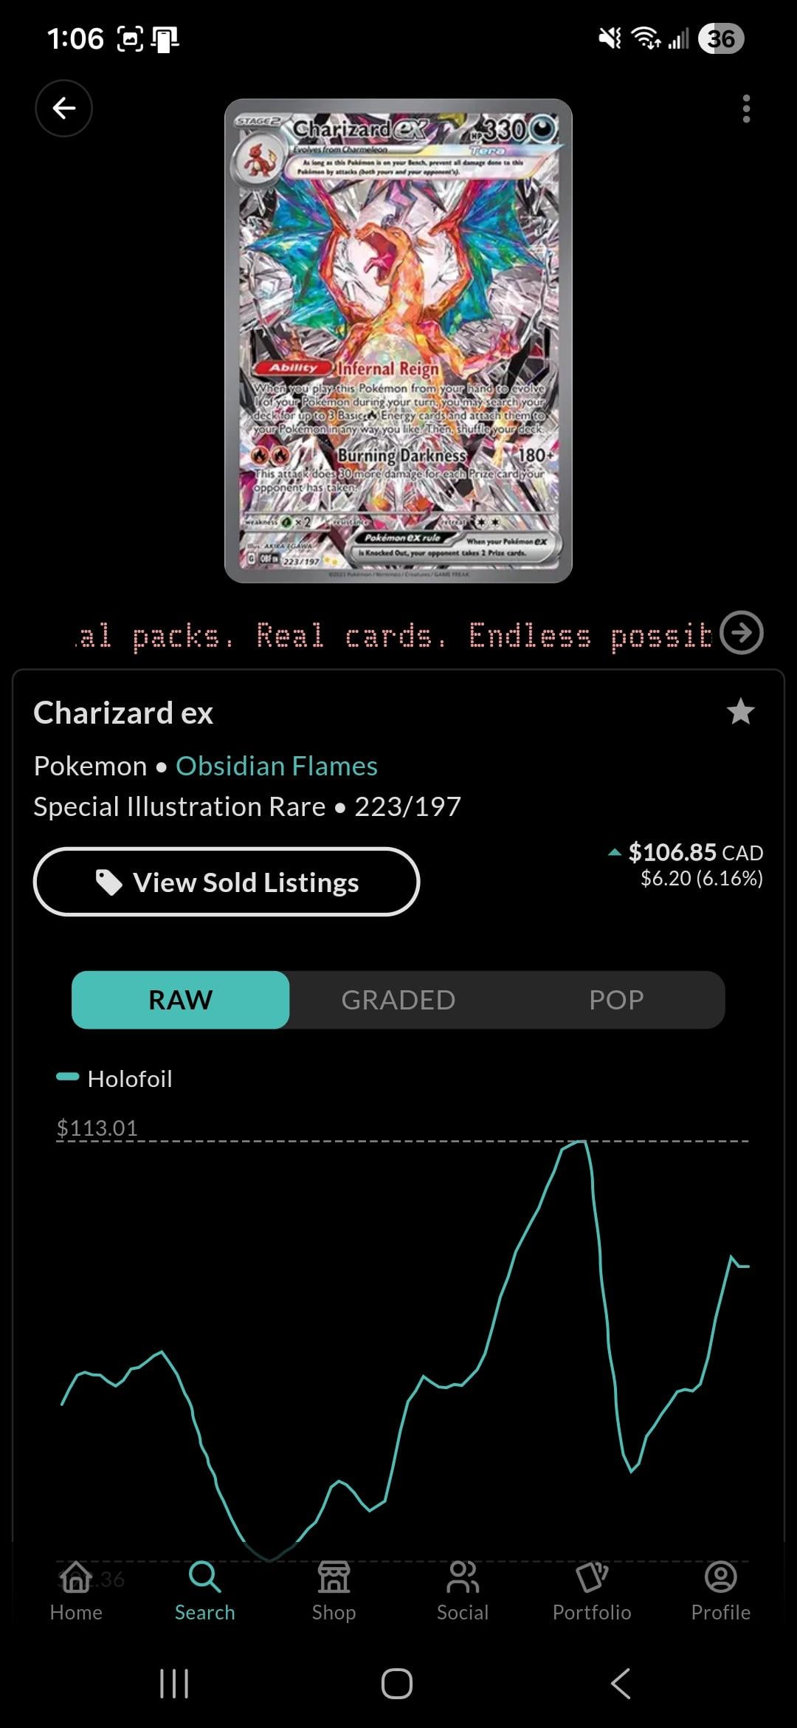Select the POP tab
The image size is (797, 1728).
(x=616, y=1000)
